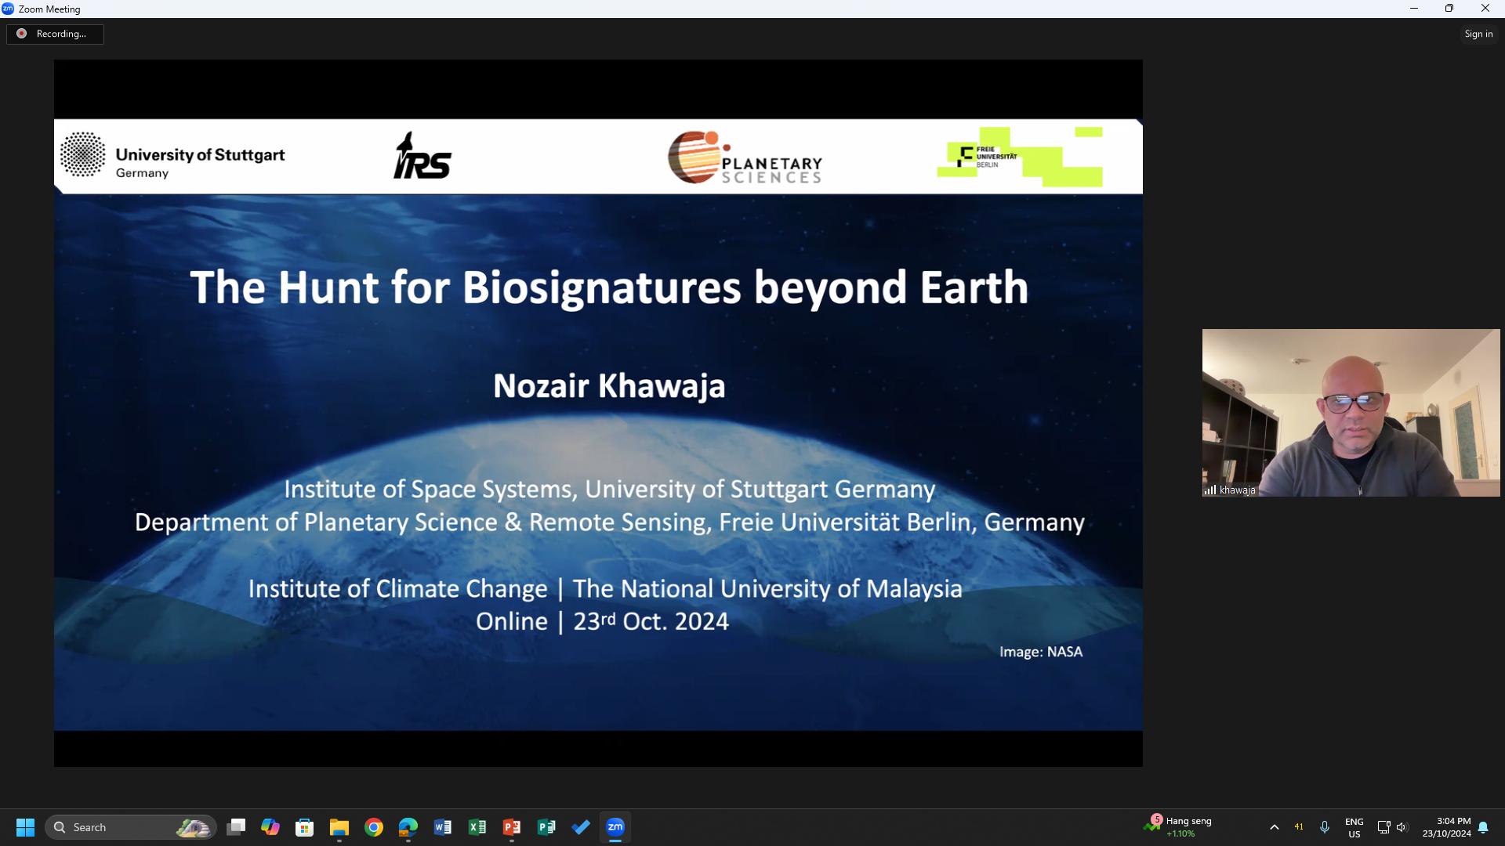This screenshot has height=846, width=1505.
Task: Open Excel from the taskbar
Action: click(x=477, y=827)
